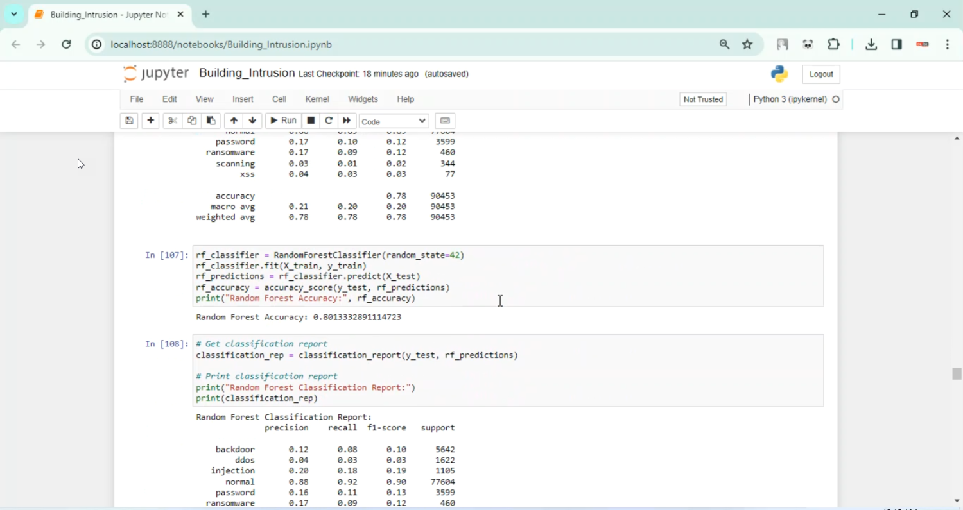The width and height of the screenshot is (963, 510).
Task: Restart the kernel with the circular arrow icon
Action: (x=329, y=121)
